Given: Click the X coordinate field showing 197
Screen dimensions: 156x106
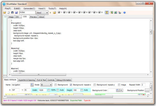Looking at the screenshot, I should click(15, 90).
